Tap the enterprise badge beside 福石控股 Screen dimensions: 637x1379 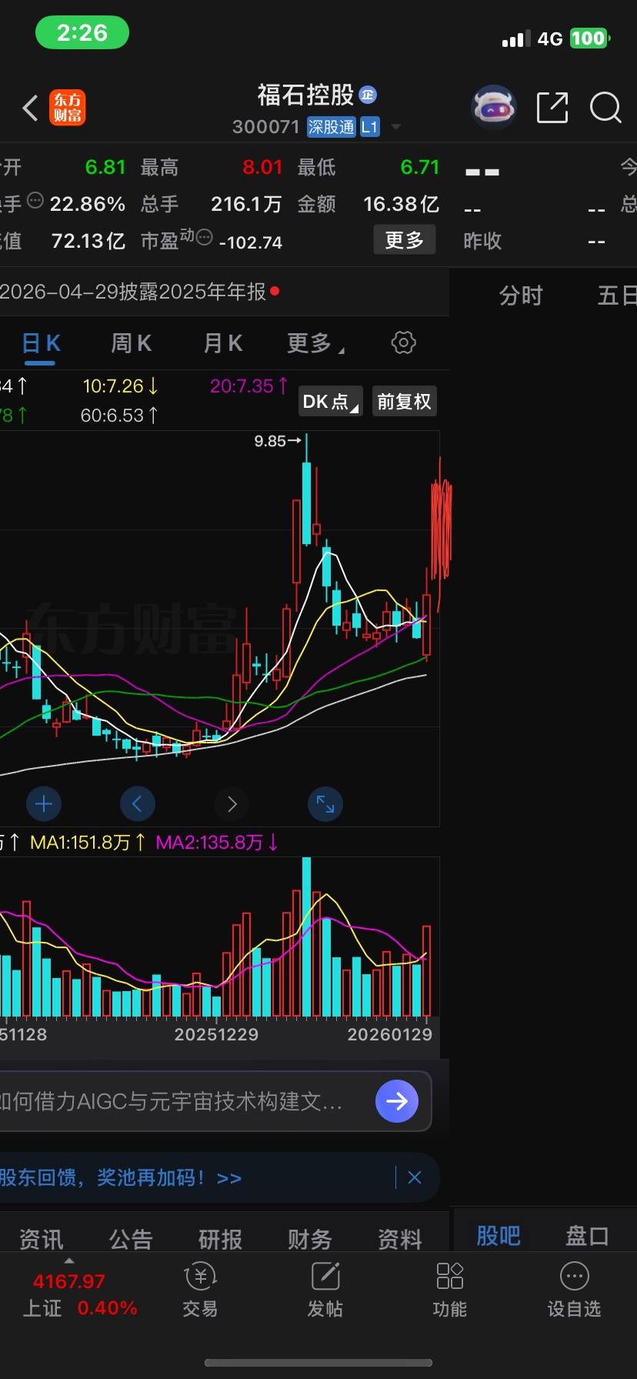368,94
